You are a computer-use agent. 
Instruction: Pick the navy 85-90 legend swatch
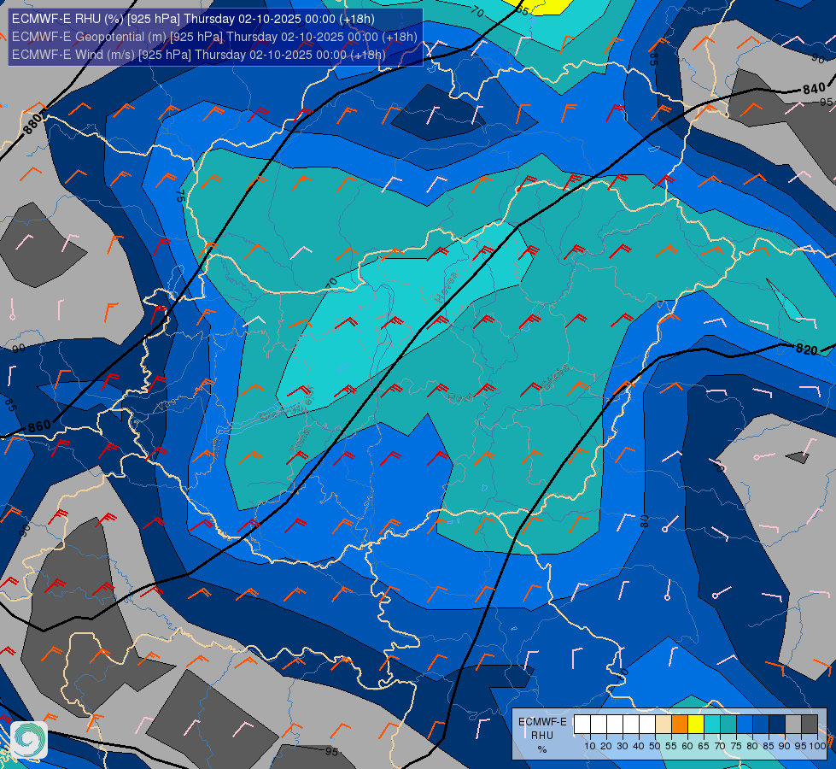777,725
